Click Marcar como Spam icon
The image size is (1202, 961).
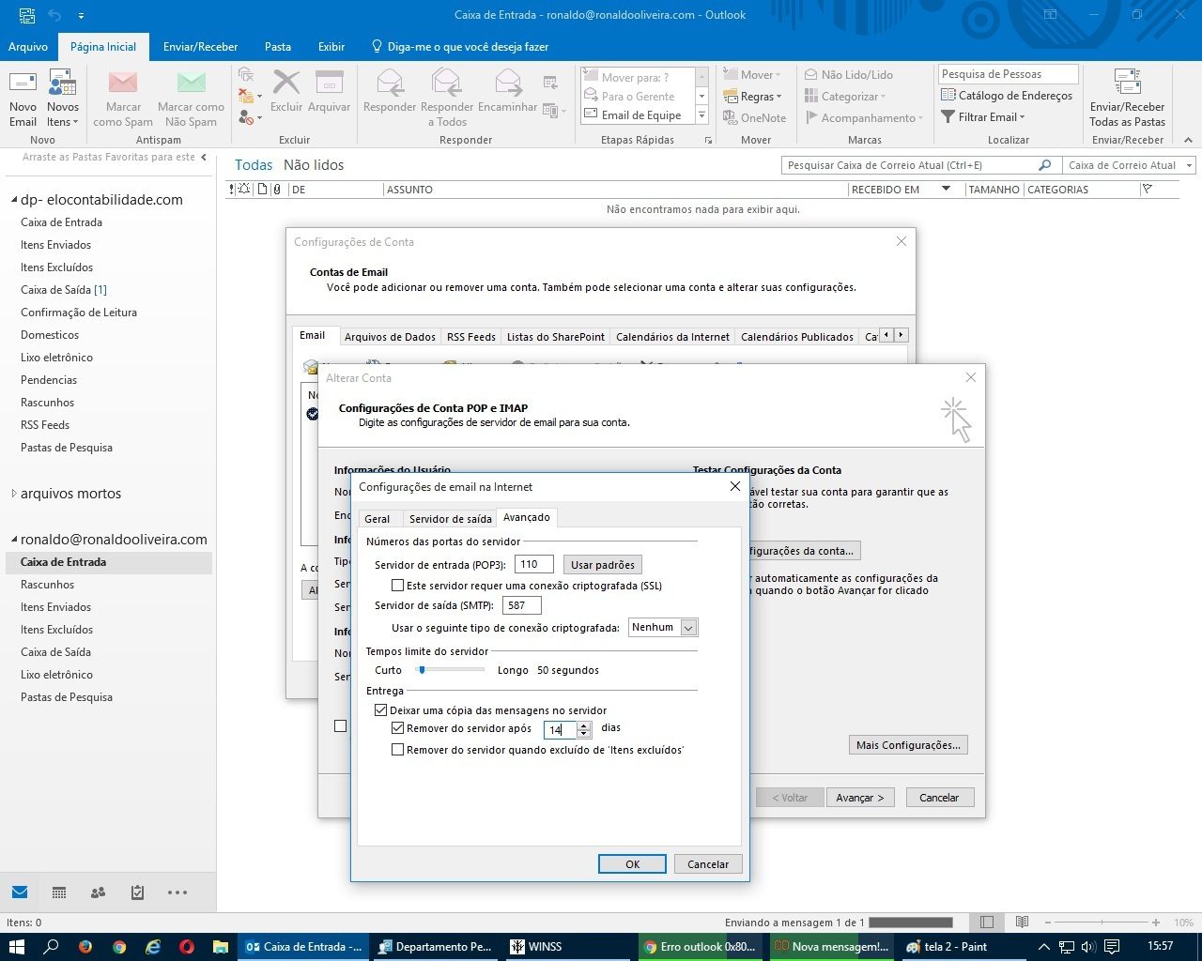[x=123, y=98]
